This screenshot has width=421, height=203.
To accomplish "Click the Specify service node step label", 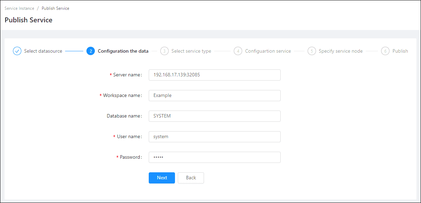I will click(341, 51).
